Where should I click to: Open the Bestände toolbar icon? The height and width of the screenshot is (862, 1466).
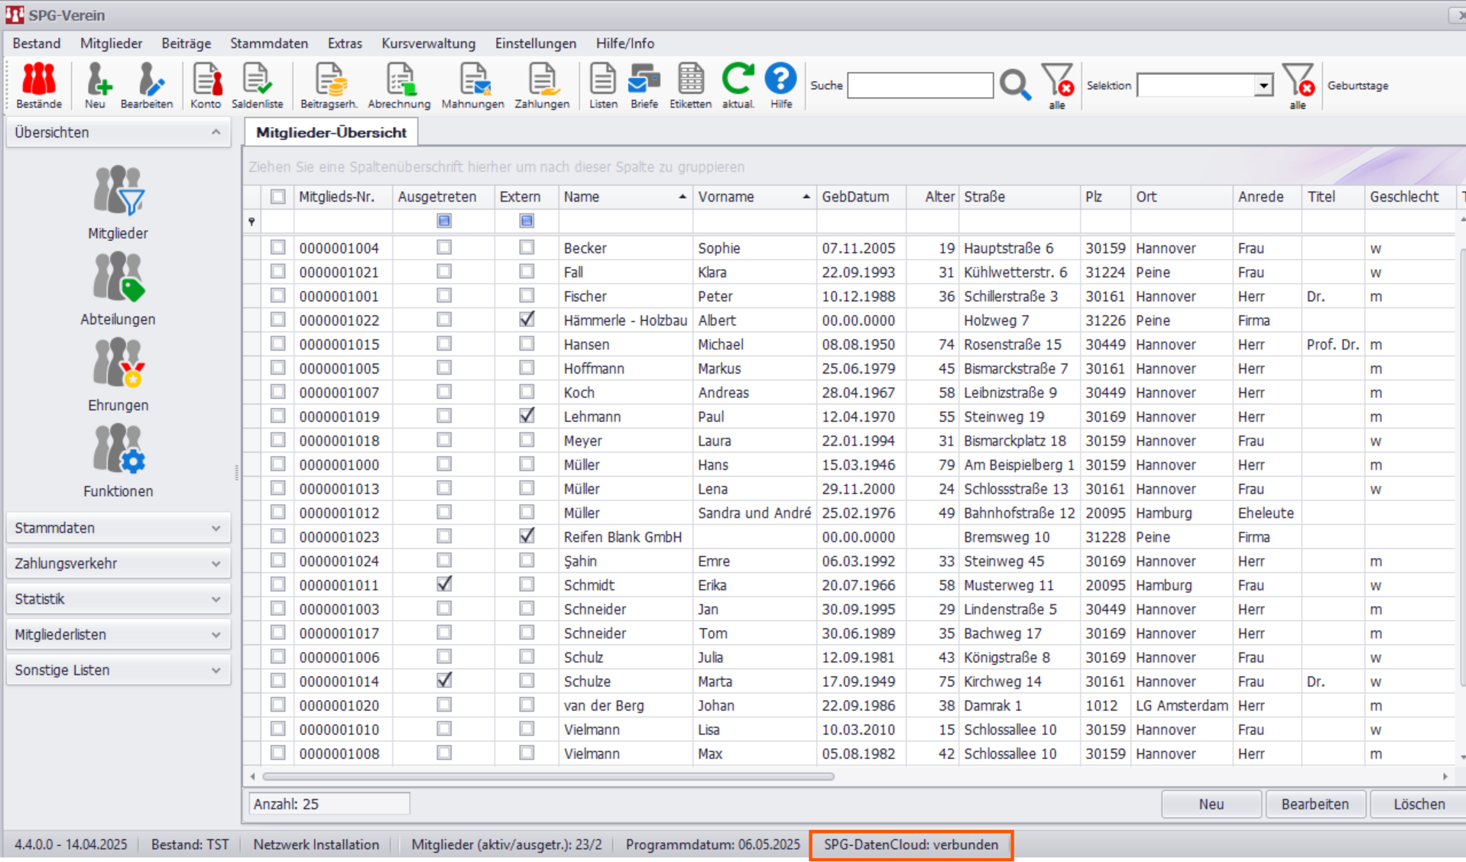click(x=39, y=85)
